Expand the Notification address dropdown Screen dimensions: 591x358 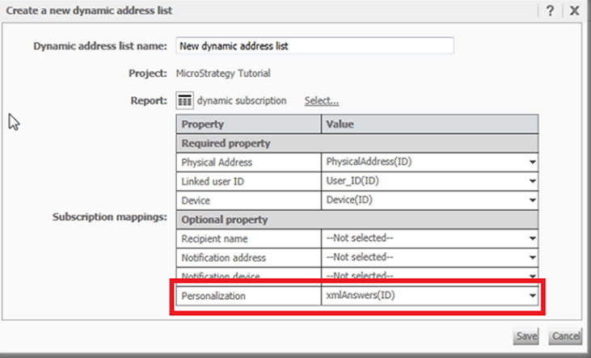tap(532, 258)
